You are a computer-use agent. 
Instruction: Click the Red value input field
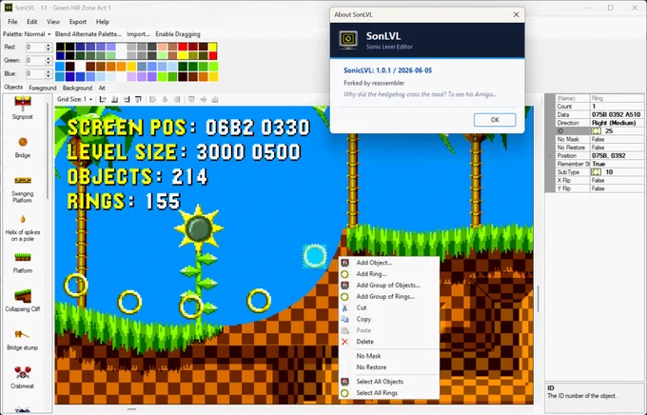click(35, 48)
